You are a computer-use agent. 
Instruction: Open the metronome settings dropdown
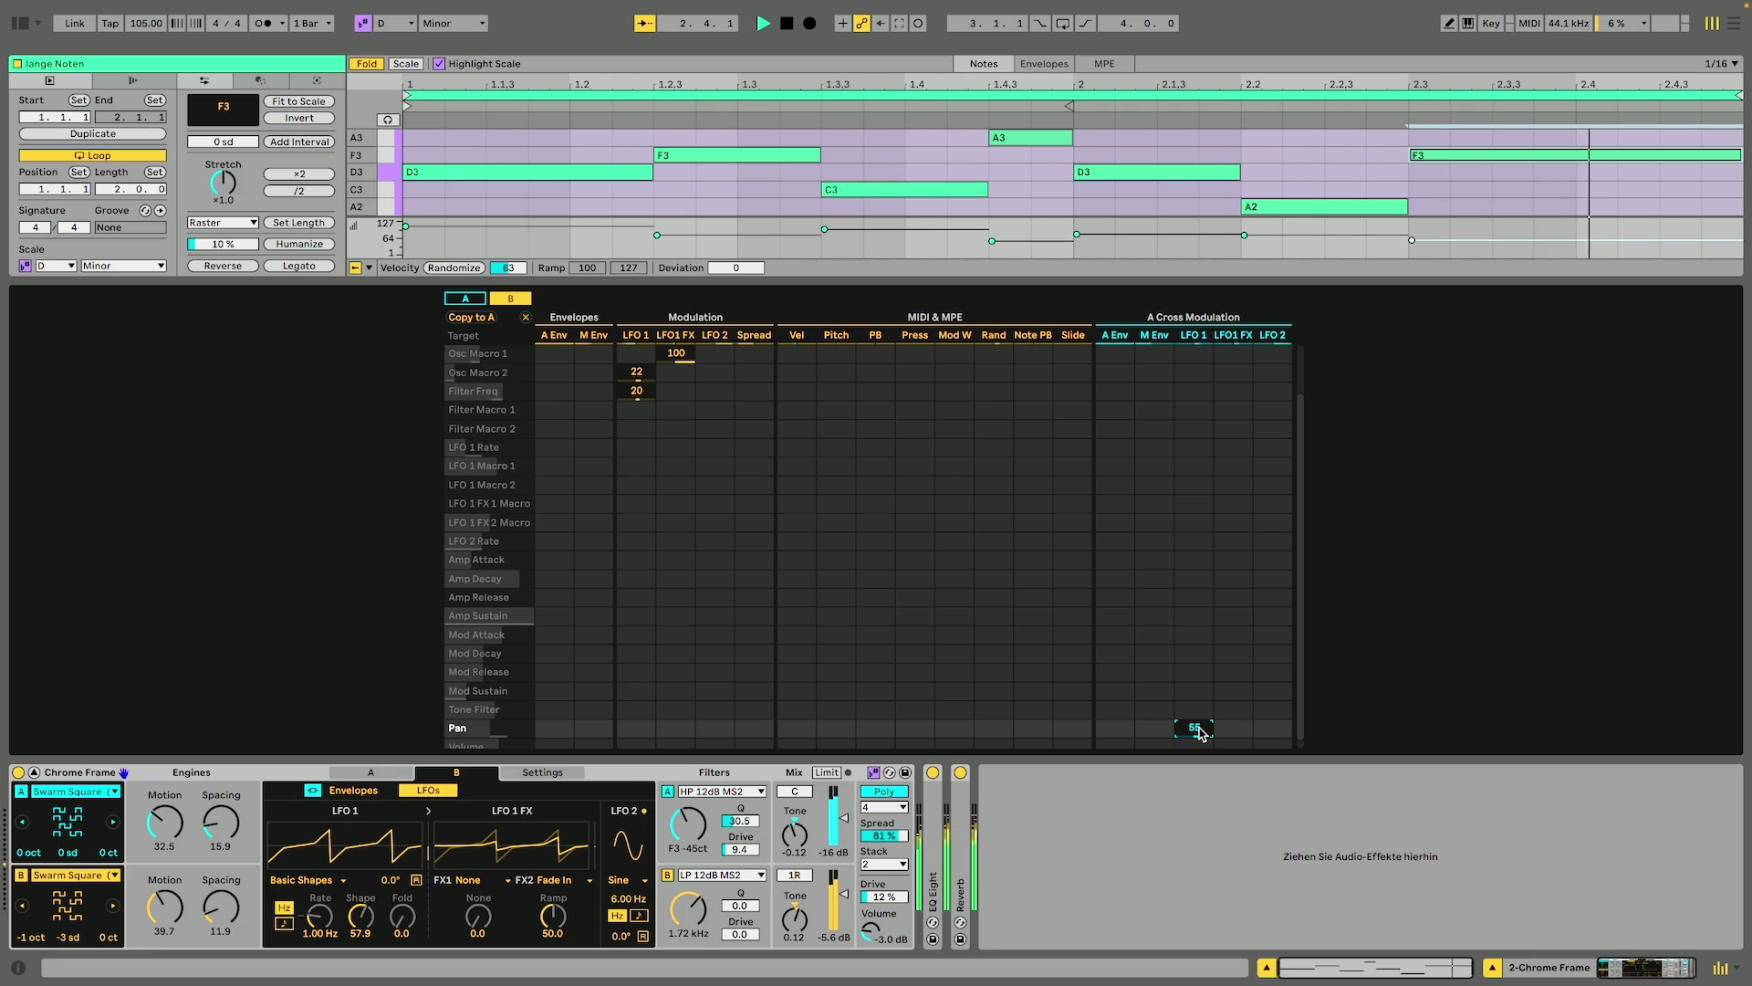point(282,24)
